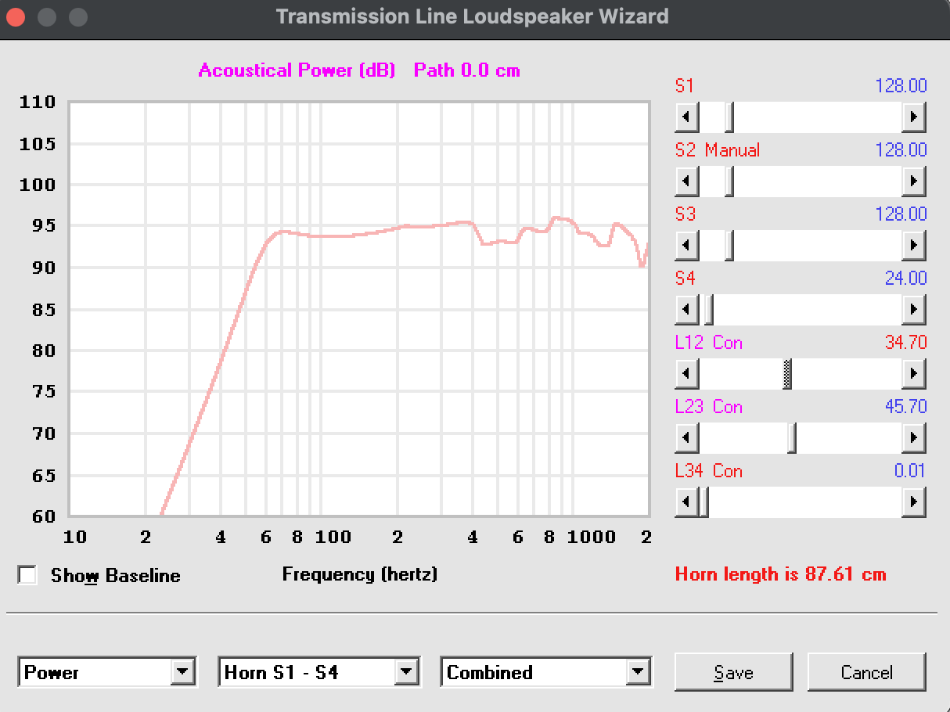
Task: Click the S2 Manual slider thumb
Action: tap(729, 182)
